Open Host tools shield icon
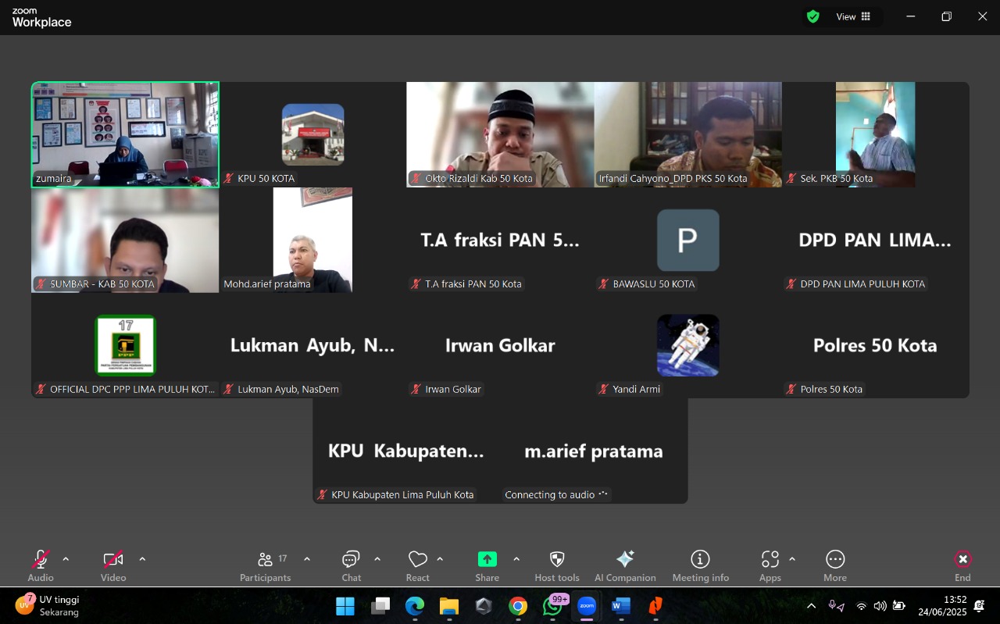This screenshot has height=624, width=1000. point(556,559)
